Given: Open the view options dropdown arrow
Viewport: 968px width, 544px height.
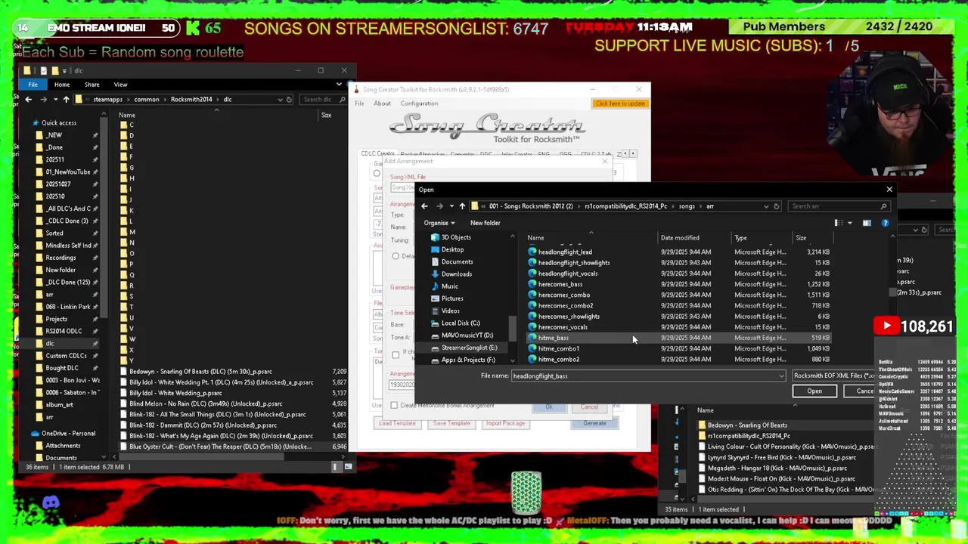Looking at the screenshot, I should 849,223.
